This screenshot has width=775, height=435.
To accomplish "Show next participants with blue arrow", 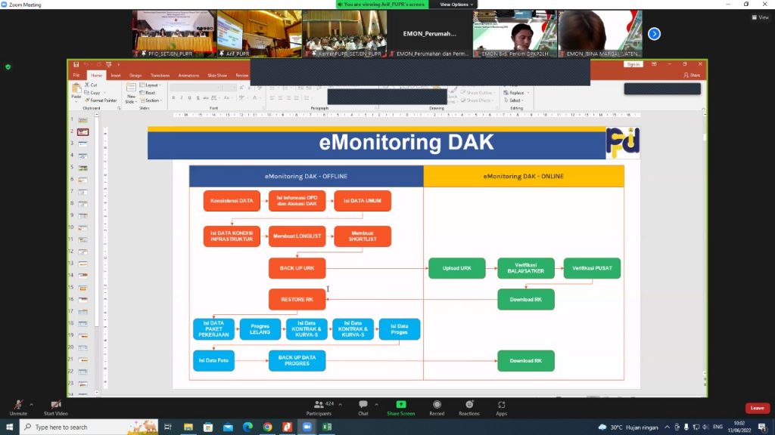I will click(x=654, y=34).
